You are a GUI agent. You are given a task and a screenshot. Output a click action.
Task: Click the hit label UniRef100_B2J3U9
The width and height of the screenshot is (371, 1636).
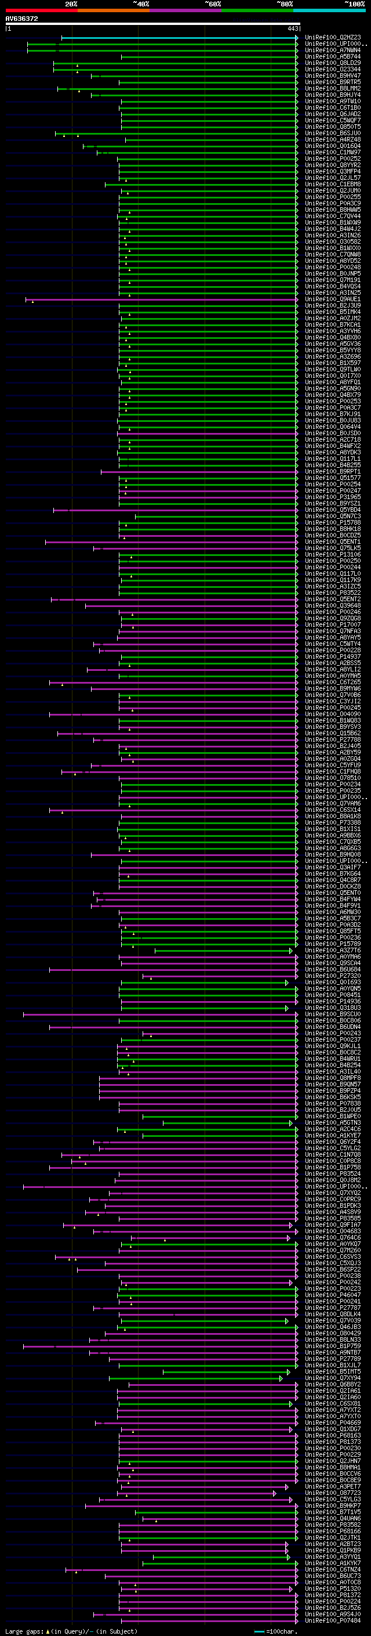(x=333, y=306)
